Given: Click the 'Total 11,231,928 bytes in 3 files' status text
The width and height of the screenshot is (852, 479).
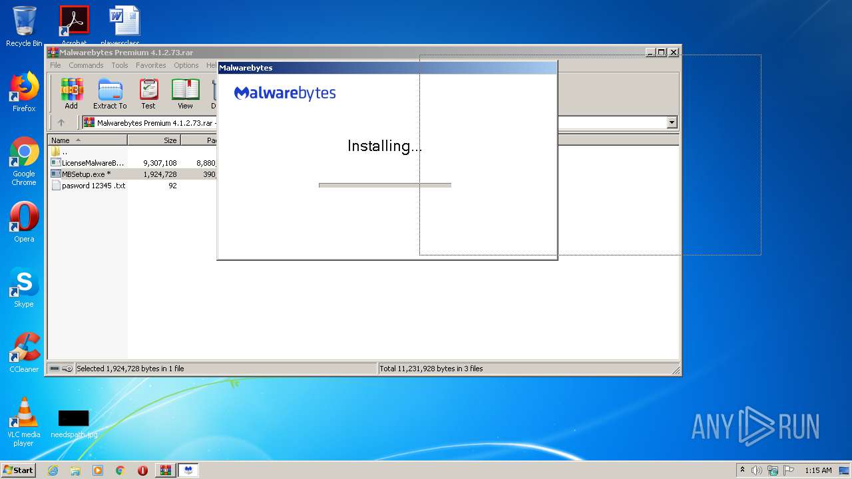Looking at the screenshot, I should (431, 369).
